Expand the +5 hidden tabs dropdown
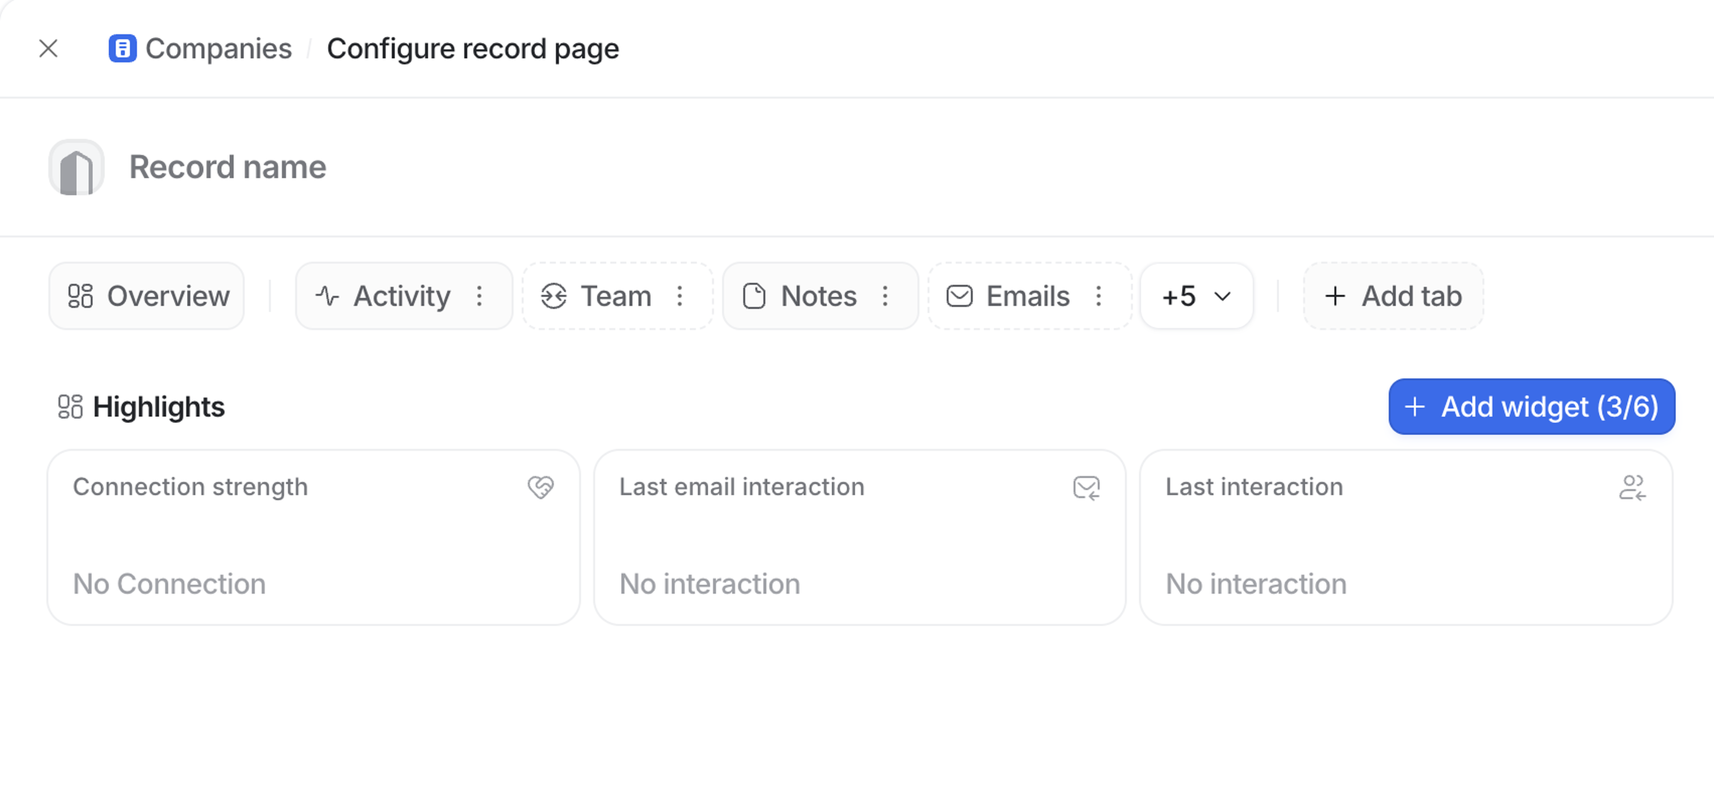1714x791 pixels. click(x=1196, y=296)
